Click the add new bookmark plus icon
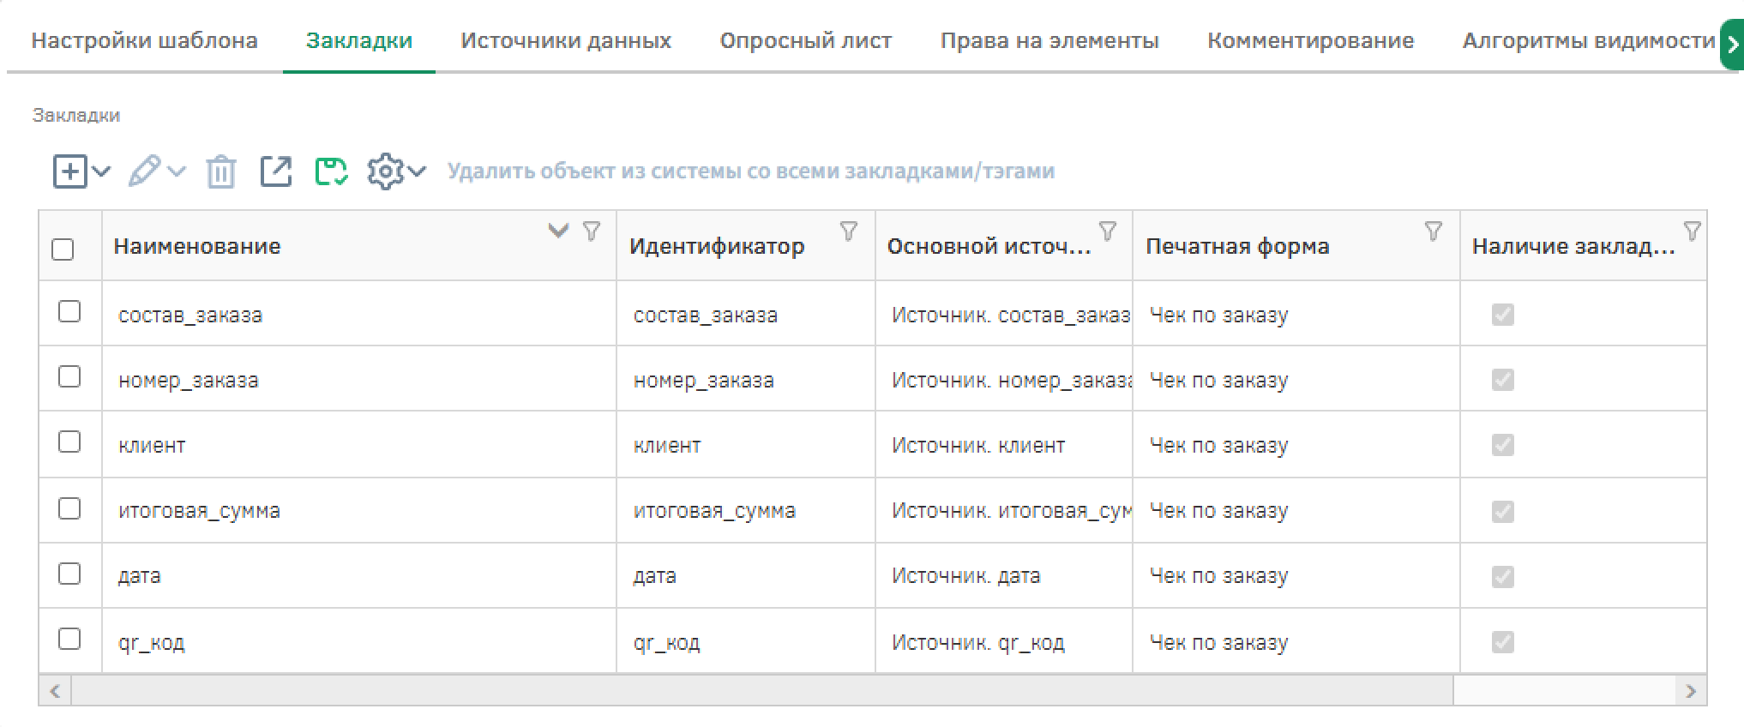This screenshot has width=1744, height=727. click(x=69, y=171)
